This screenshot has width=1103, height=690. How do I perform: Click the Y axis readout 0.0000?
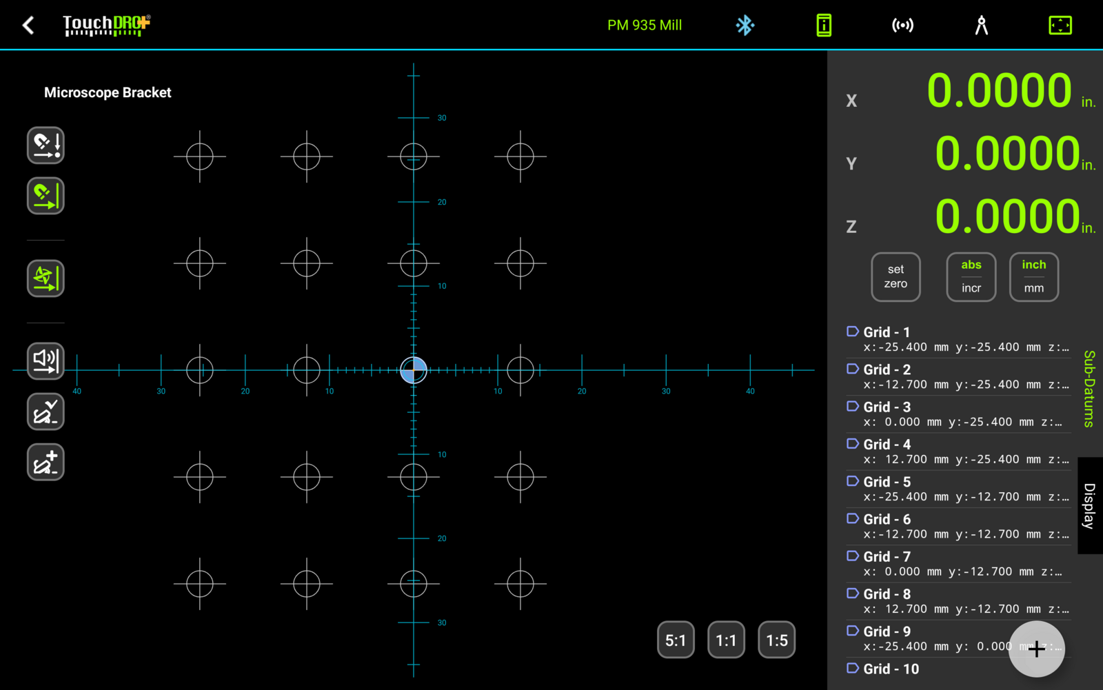coord(1006,153)
